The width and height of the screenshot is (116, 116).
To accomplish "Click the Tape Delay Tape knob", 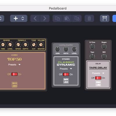I will coord(92,56).
